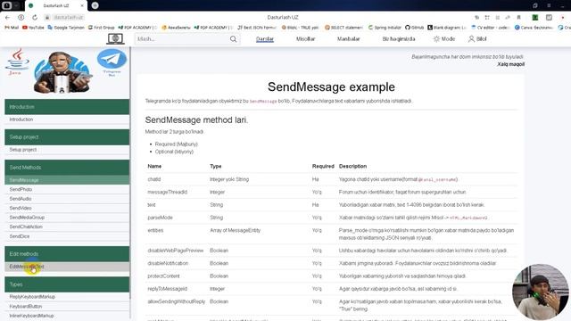This screenshot has width=571, height=321.
Task: Open the SELECT statement bookmark
Action: (x=343, y=28)
